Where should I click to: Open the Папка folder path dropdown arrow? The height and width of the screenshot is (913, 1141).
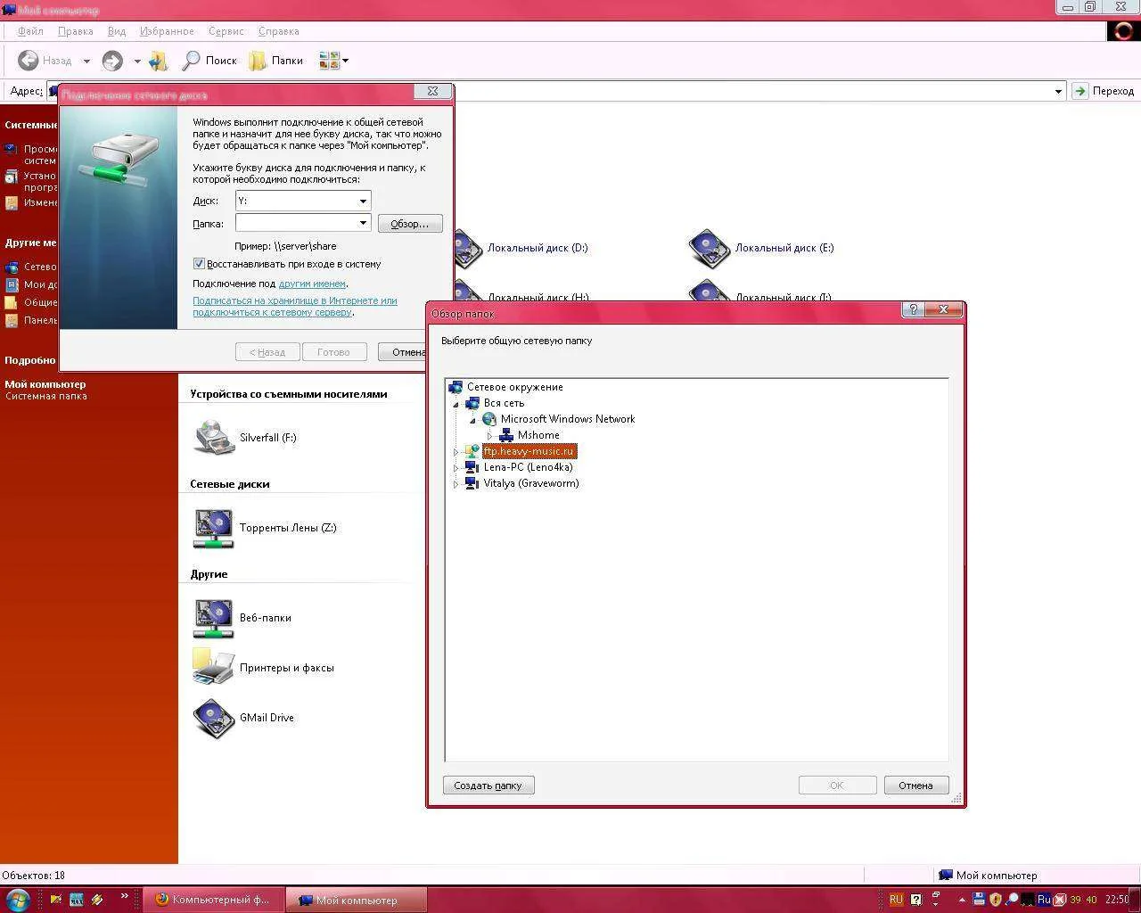click(x=363, y=223)
